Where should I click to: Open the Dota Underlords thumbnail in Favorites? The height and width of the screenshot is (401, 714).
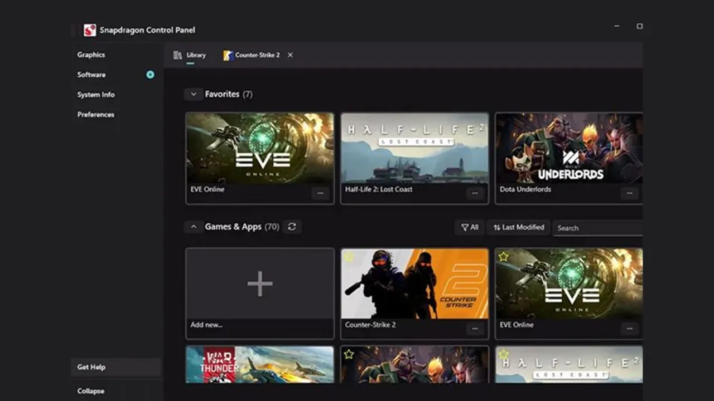pyautogui.click(x=569, y=149)
